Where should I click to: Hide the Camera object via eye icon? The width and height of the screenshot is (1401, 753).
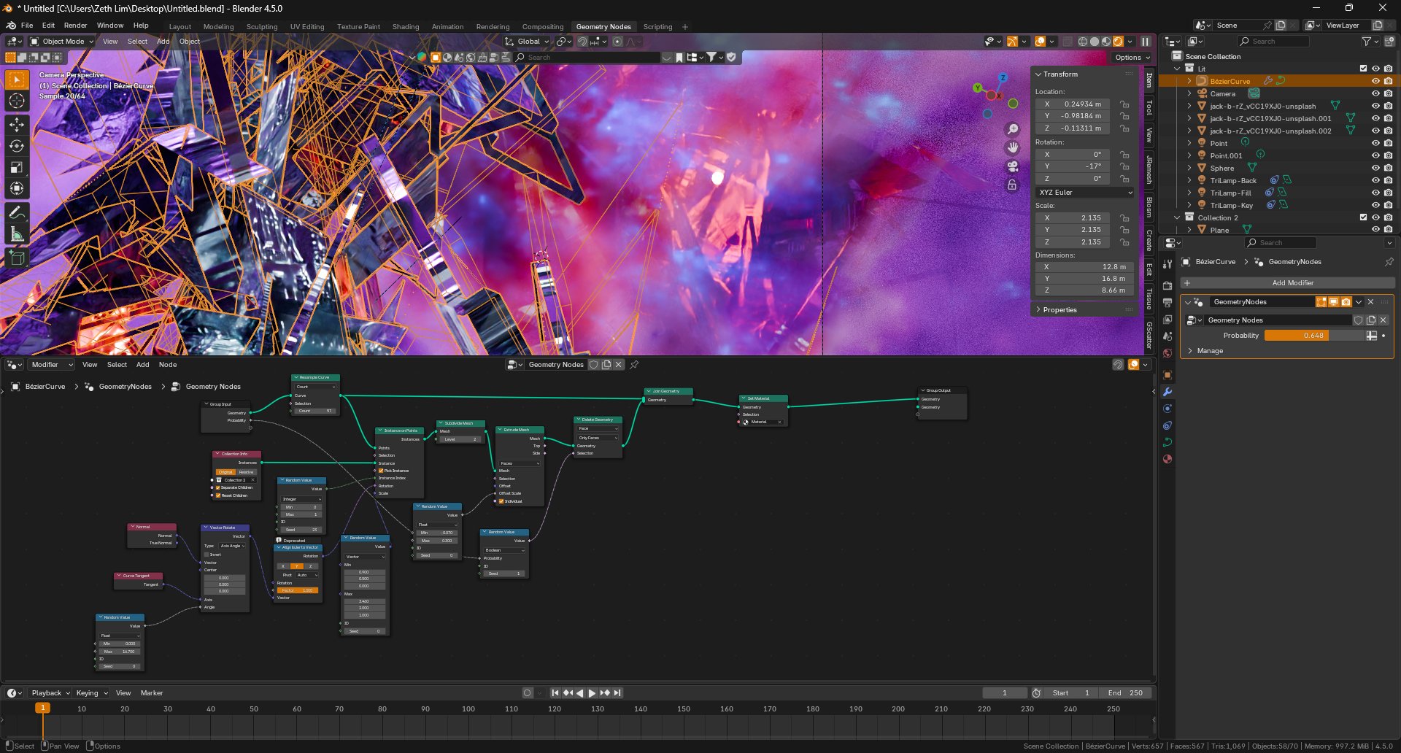point(1375,93)
